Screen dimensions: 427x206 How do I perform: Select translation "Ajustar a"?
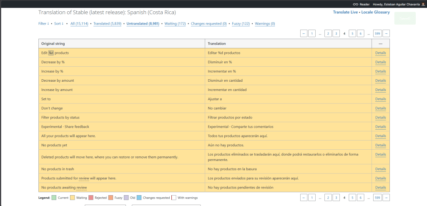pyautogui.click(x=215, y=99)
